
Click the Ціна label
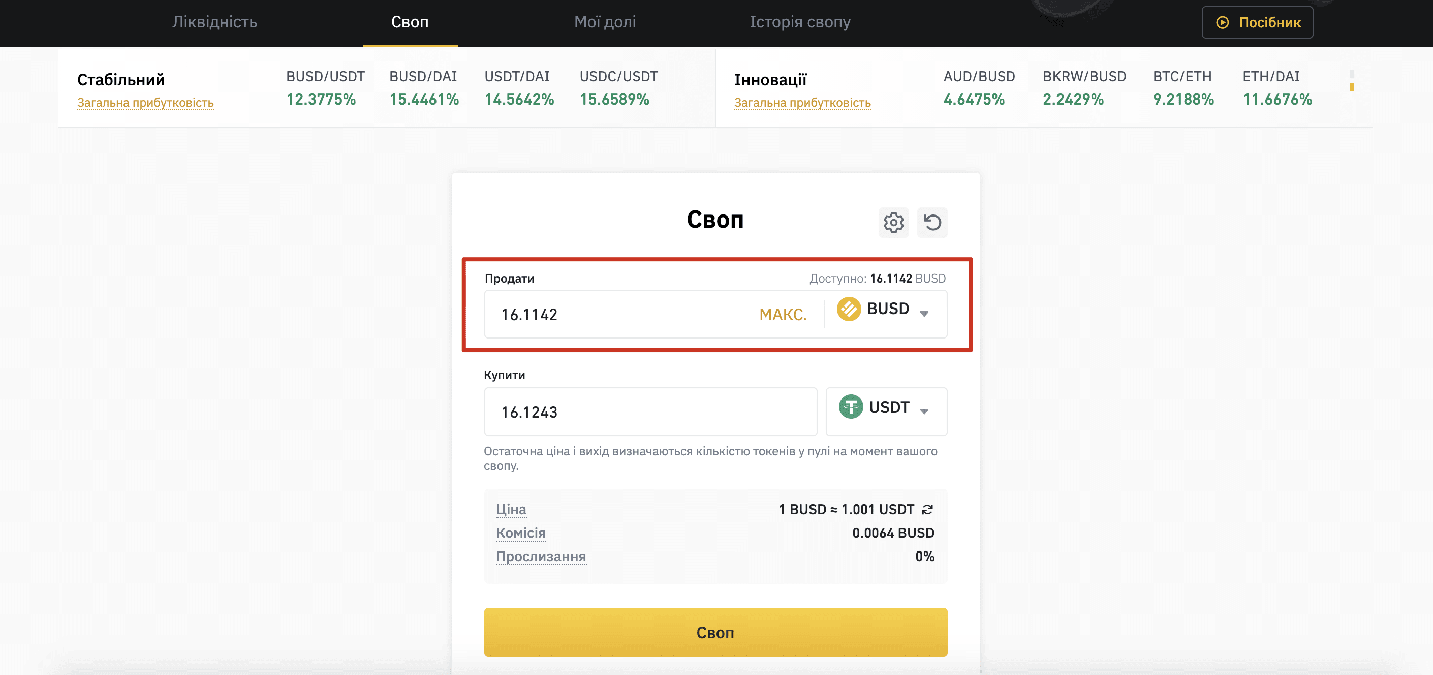(x=511, y=509)
